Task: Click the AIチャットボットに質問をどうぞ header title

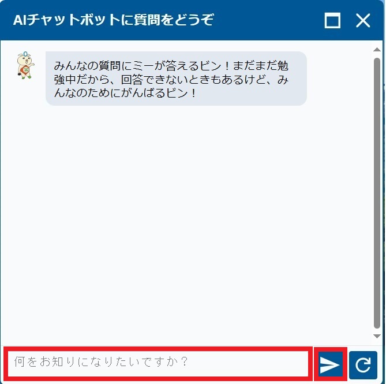Action: click(114, 20)
